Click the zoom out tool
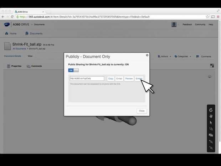Screen dimensions: 221x166 pyautogui.click(x=211, y=148)
